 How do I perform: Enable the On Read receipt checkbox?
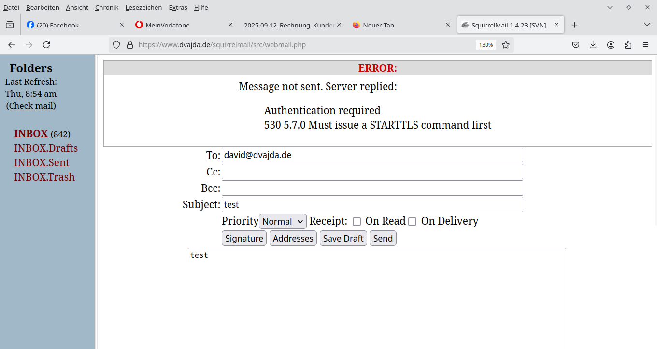click(x=357, y=222)
